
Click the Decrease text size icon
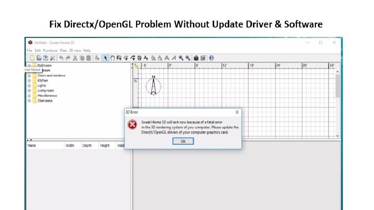(x=160, y=58)
